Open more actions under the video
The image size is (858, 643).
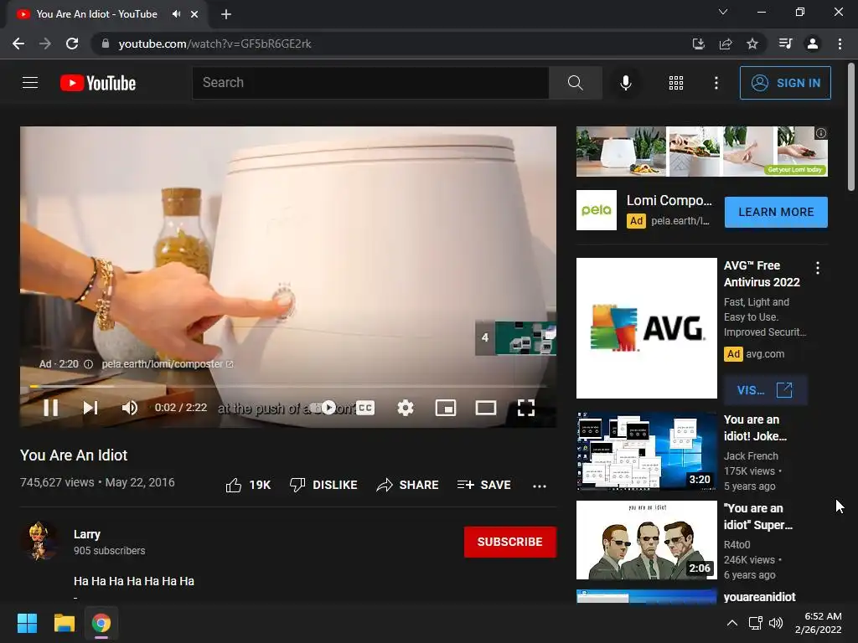(x=540, y=486)
